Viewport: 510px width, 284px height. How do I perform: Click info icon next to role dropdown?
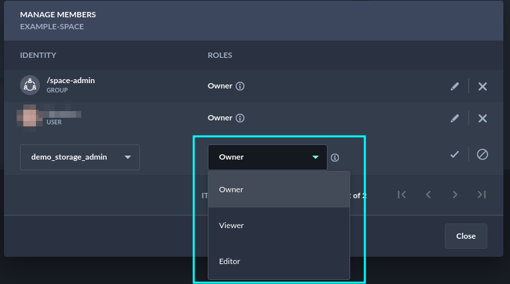tap(335, 158)
